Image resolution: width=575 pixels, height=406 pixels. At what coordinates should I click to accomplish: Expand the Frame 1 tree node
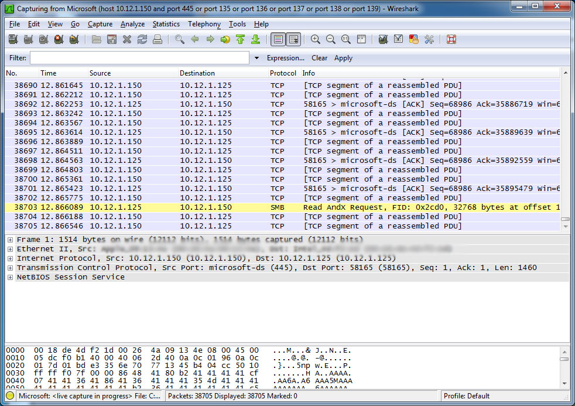click(x=11, y=240)
